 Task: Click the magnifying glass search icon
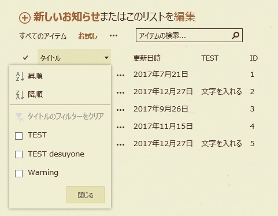click(235, 35)
